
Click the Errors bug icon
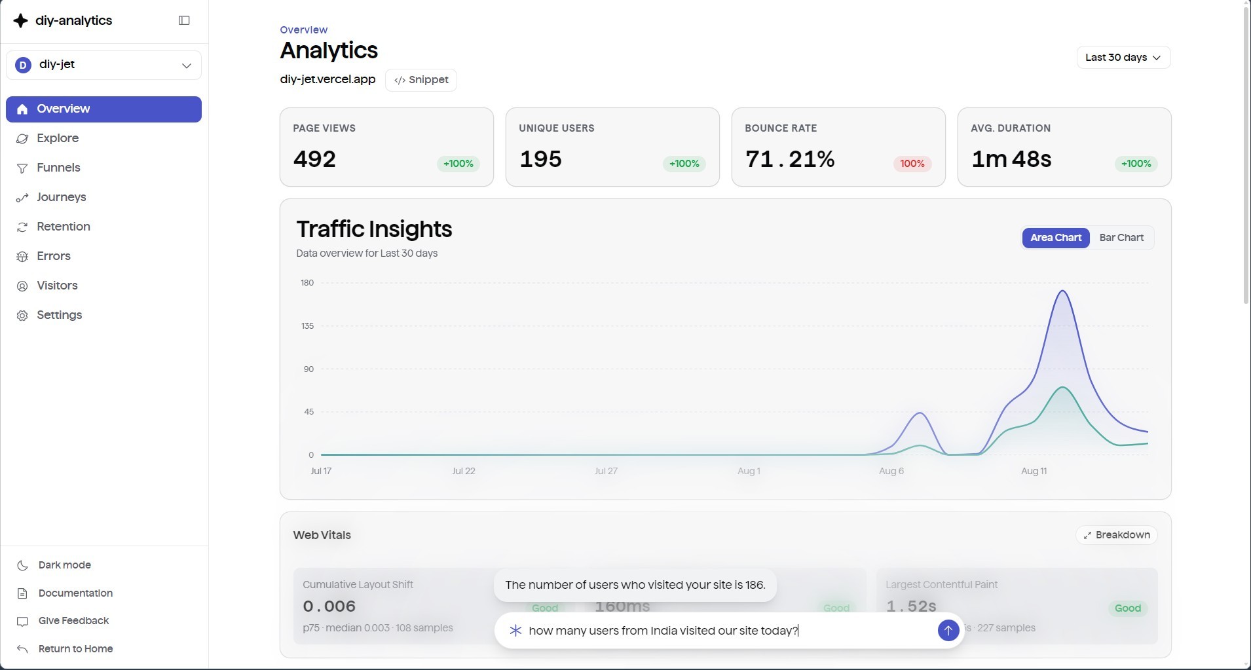click(x=22, y=257)
